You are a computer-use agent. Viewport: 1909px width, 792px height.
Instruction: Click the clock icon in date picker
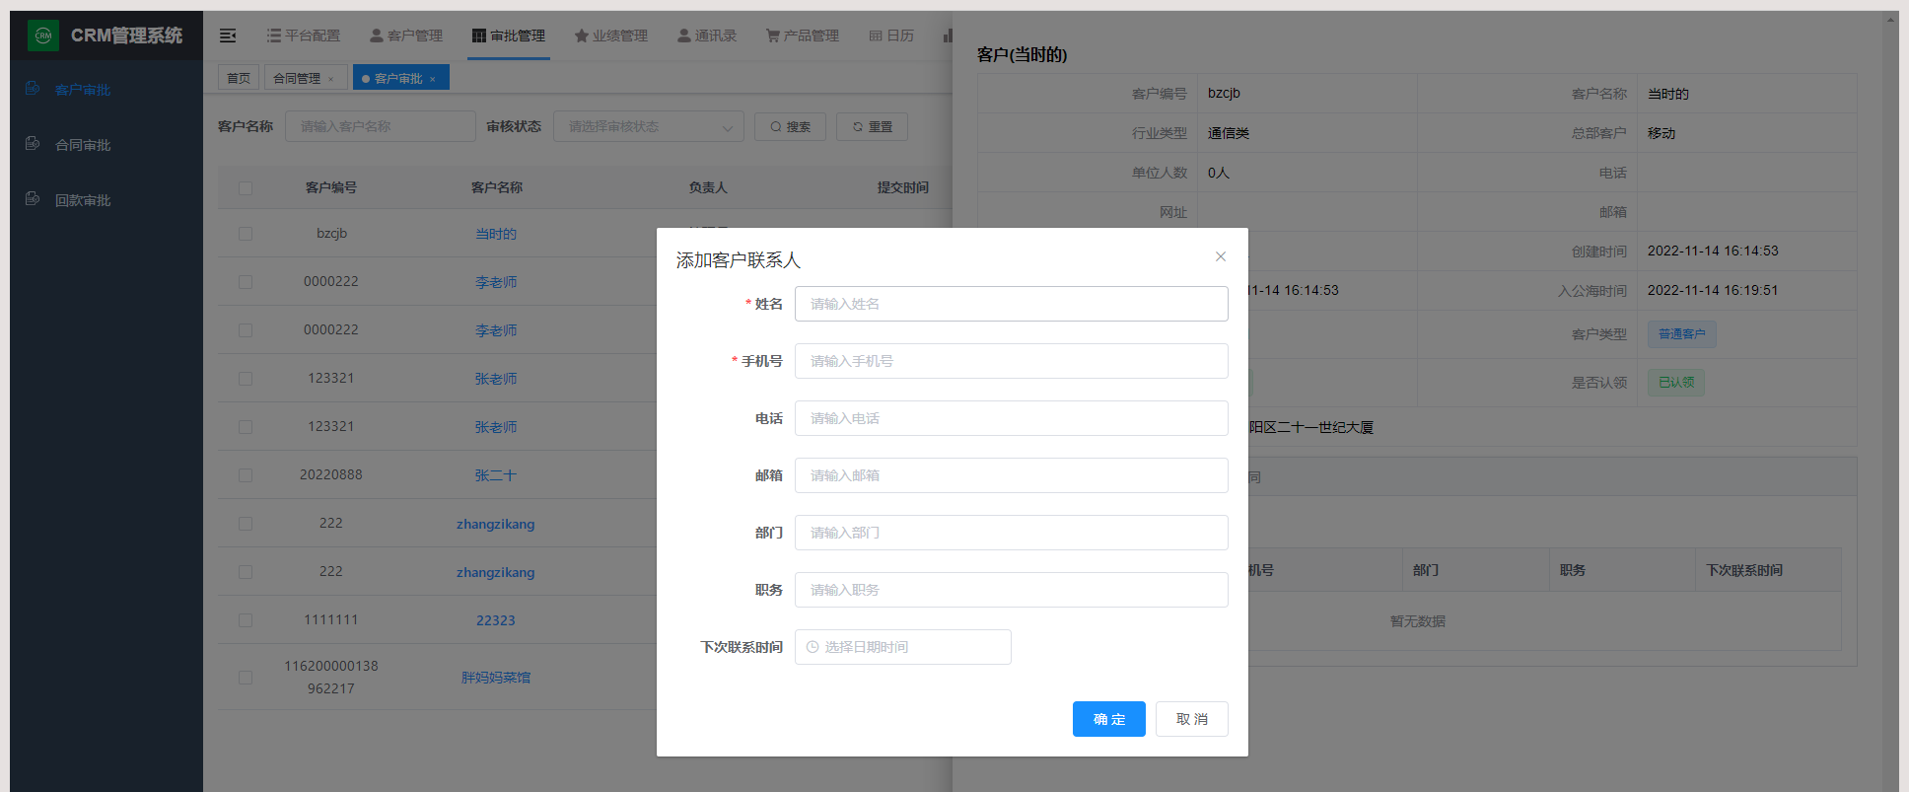(x=813, y=647)
